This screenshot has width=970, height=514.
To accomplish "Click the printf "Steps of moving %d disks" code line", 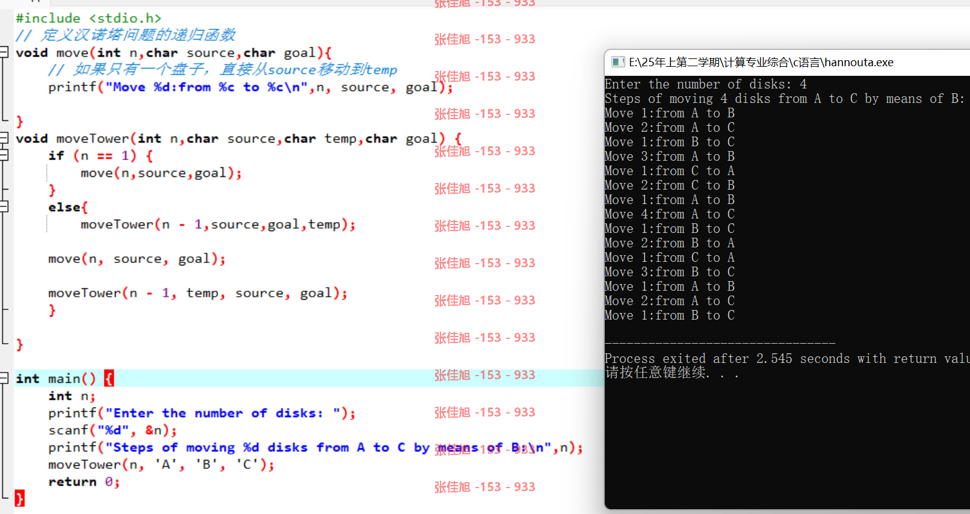I will tap(316, 447).
